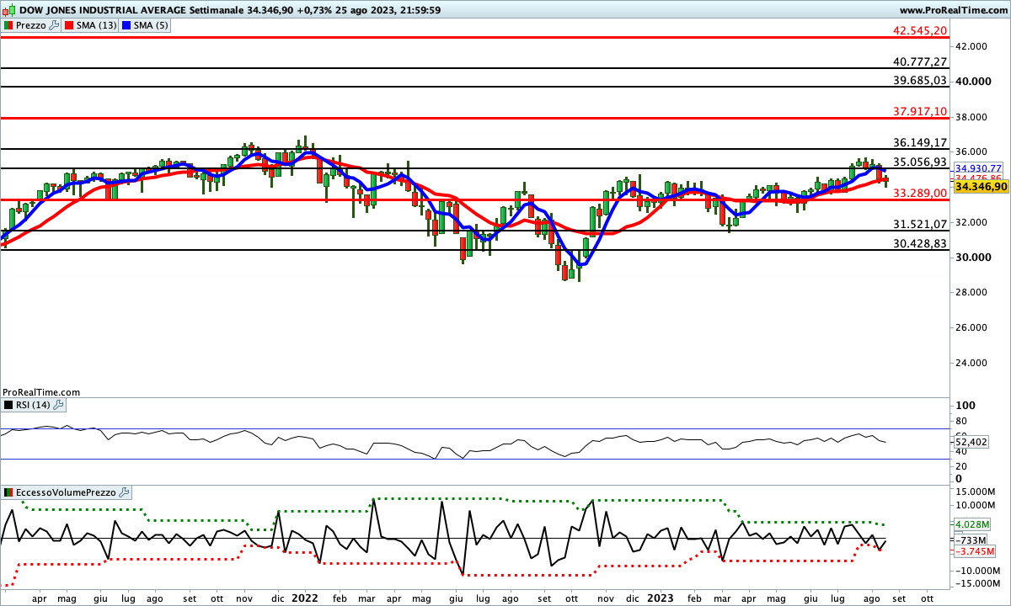
Task: Select the SMA (13) indicator label
Action: (x=97, y=25)
